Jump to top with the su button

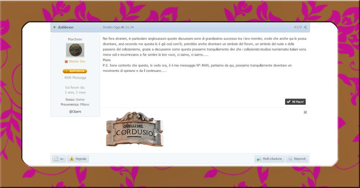coord(59,159)
